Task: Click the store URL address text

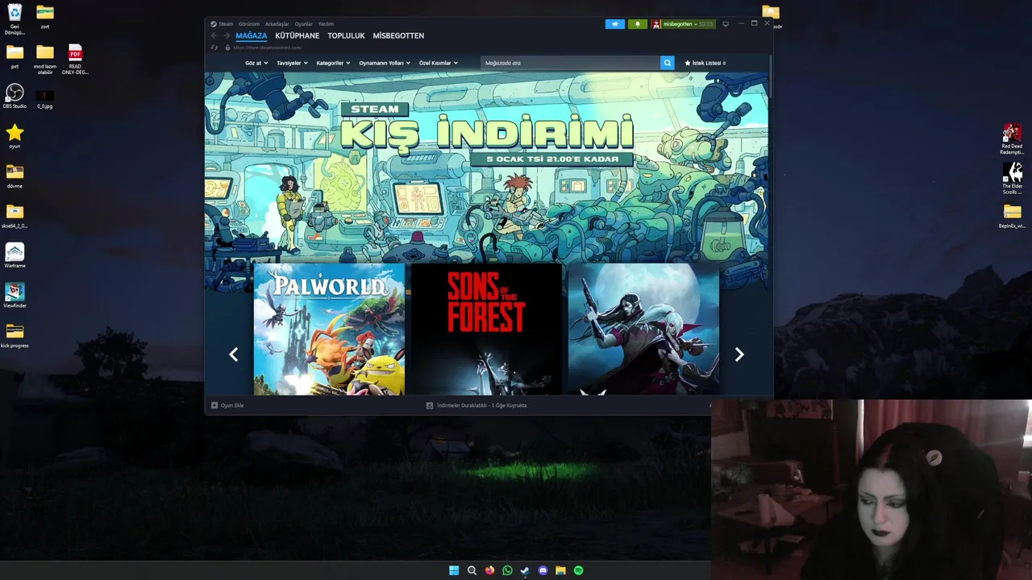Action: pyautogui.click(x=267, y=48)
